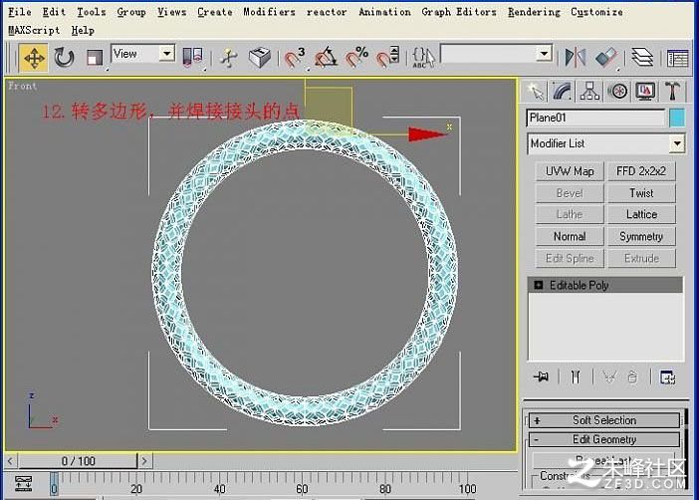Viewport: 699px width, 500px height.
Task: Toggle Percent Snap
Action: (357, 58)
